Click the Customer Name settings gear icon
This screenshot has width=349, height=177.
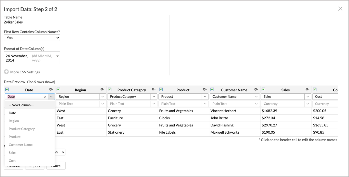pyautogui.click(x=256, y=90)
